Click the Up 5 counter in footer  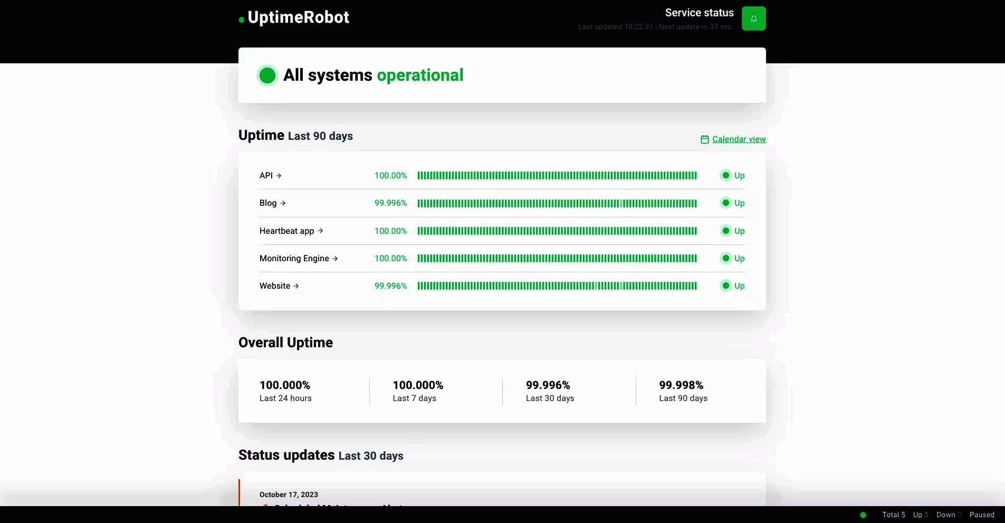pos(921,515)
